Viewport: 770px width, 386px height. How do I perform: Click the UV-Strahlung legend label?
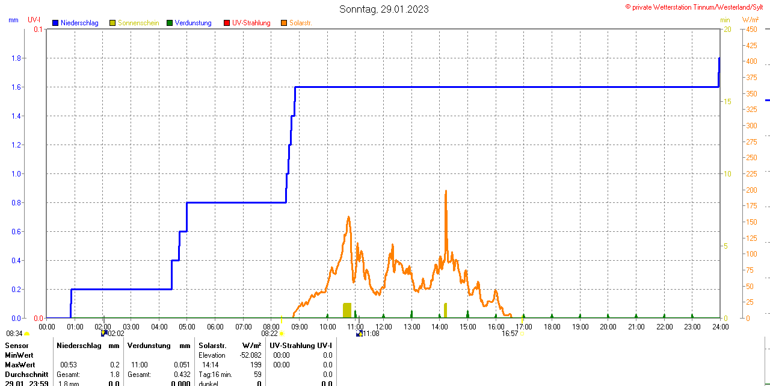click(x=251, y=23)
